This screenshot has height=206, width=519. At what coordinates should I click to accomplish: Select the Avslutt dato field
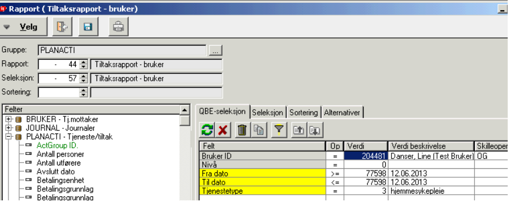click(x=56, y=172)
